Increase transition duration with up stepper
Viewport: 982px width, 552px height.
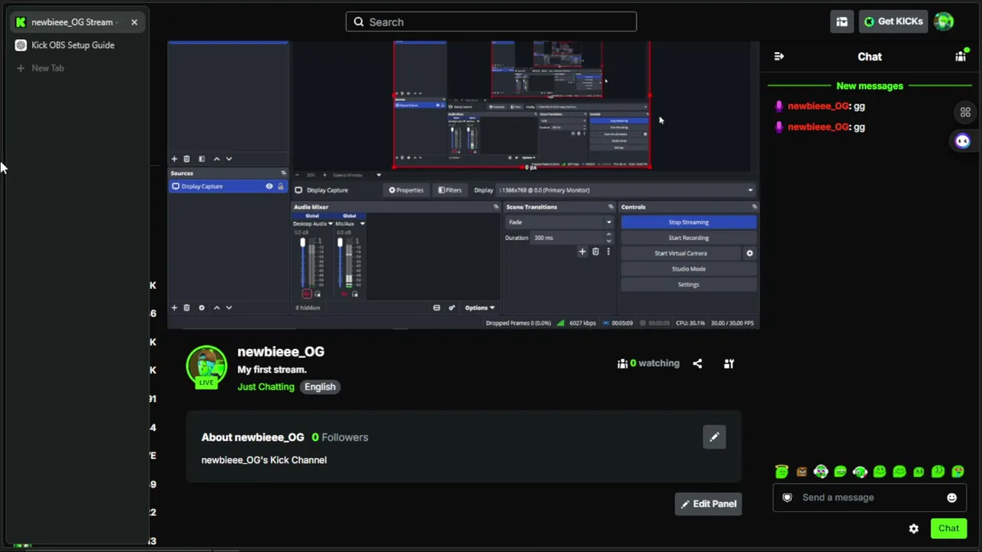coord(609,235)
